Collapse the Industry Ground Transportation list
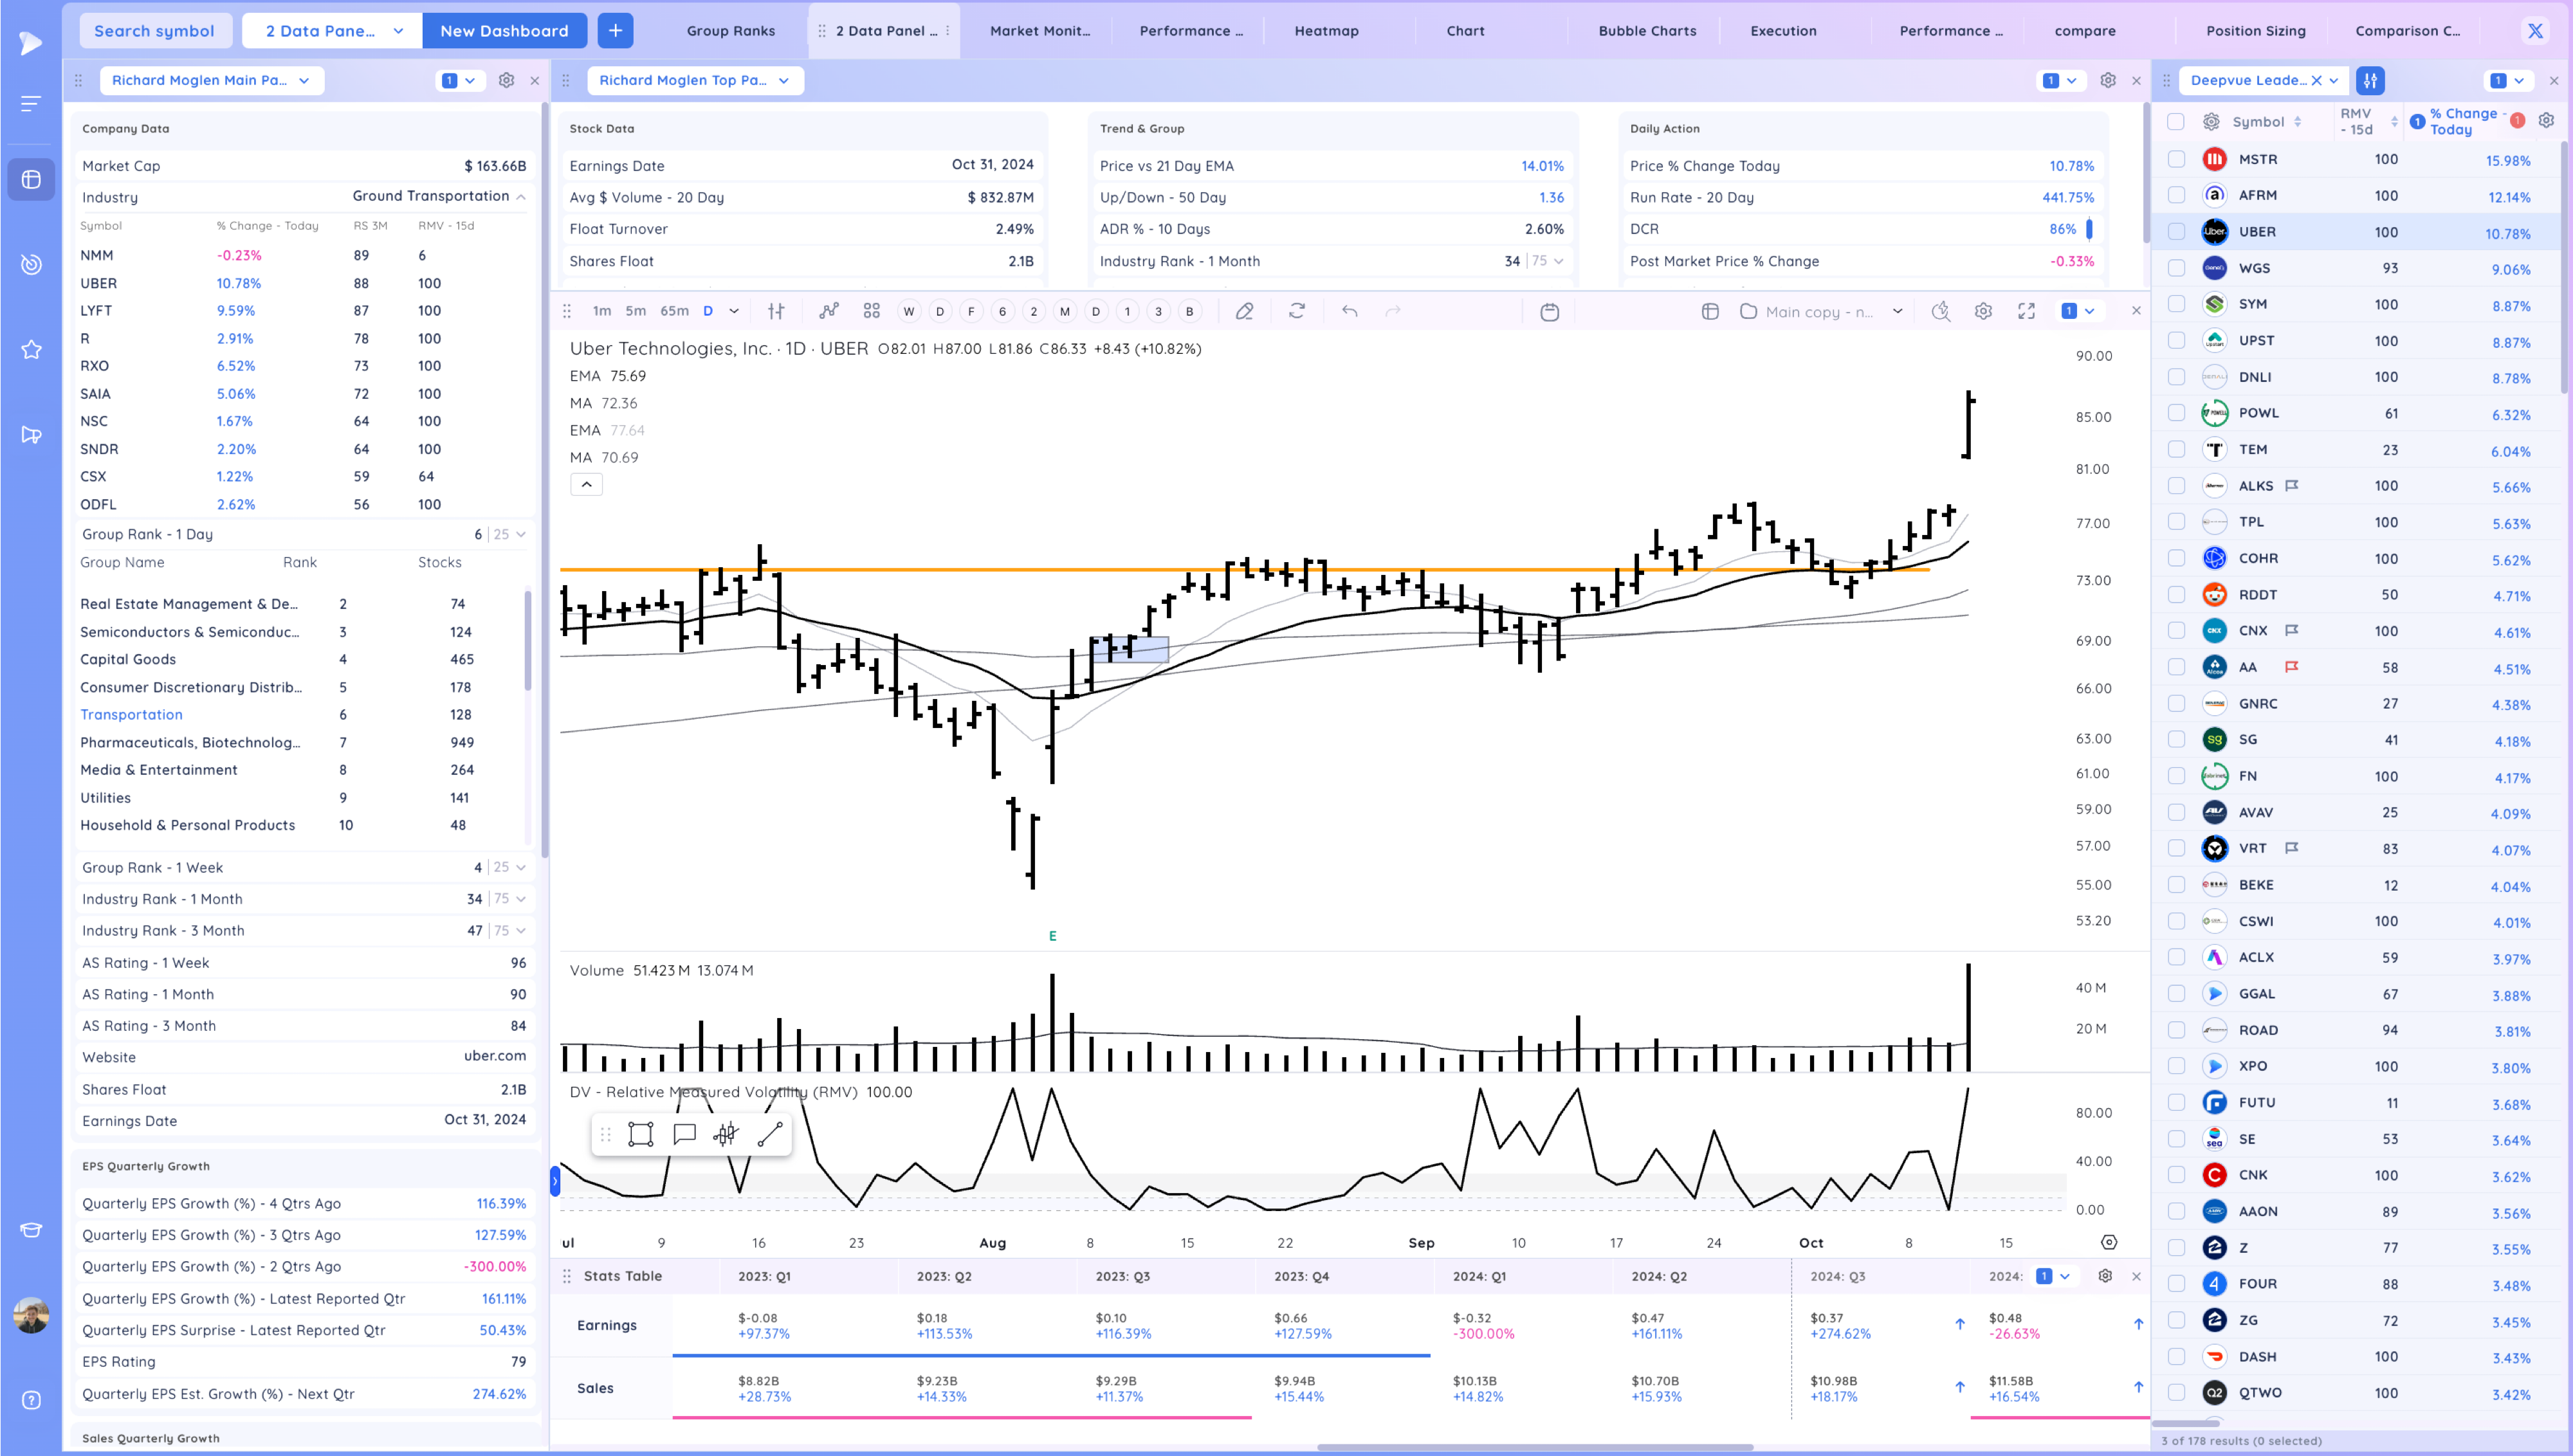The width and height of the screenshot is (2573, 1456). [521, 197]
